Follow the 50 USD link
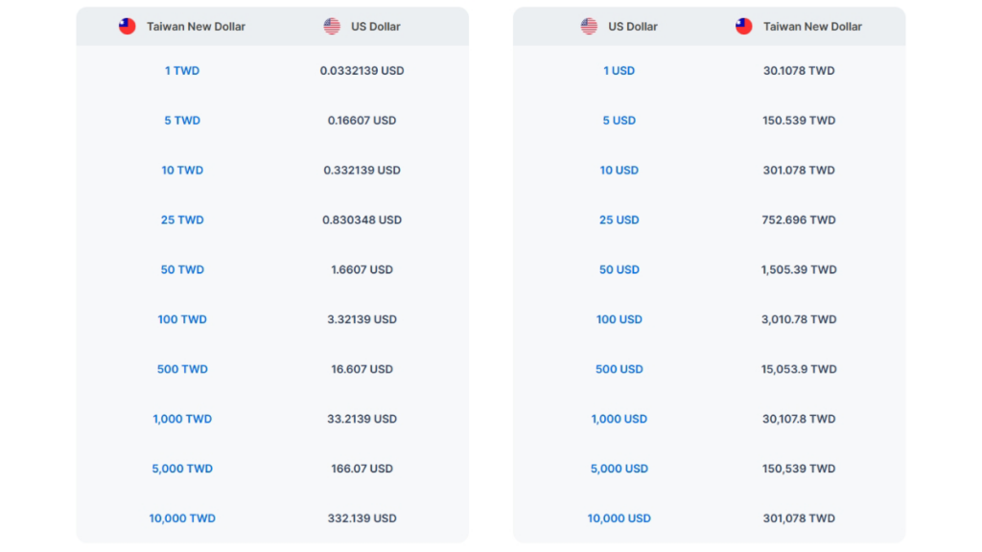Image resolution: width=982 pixels, height=552 pixels. click(620, 270)
